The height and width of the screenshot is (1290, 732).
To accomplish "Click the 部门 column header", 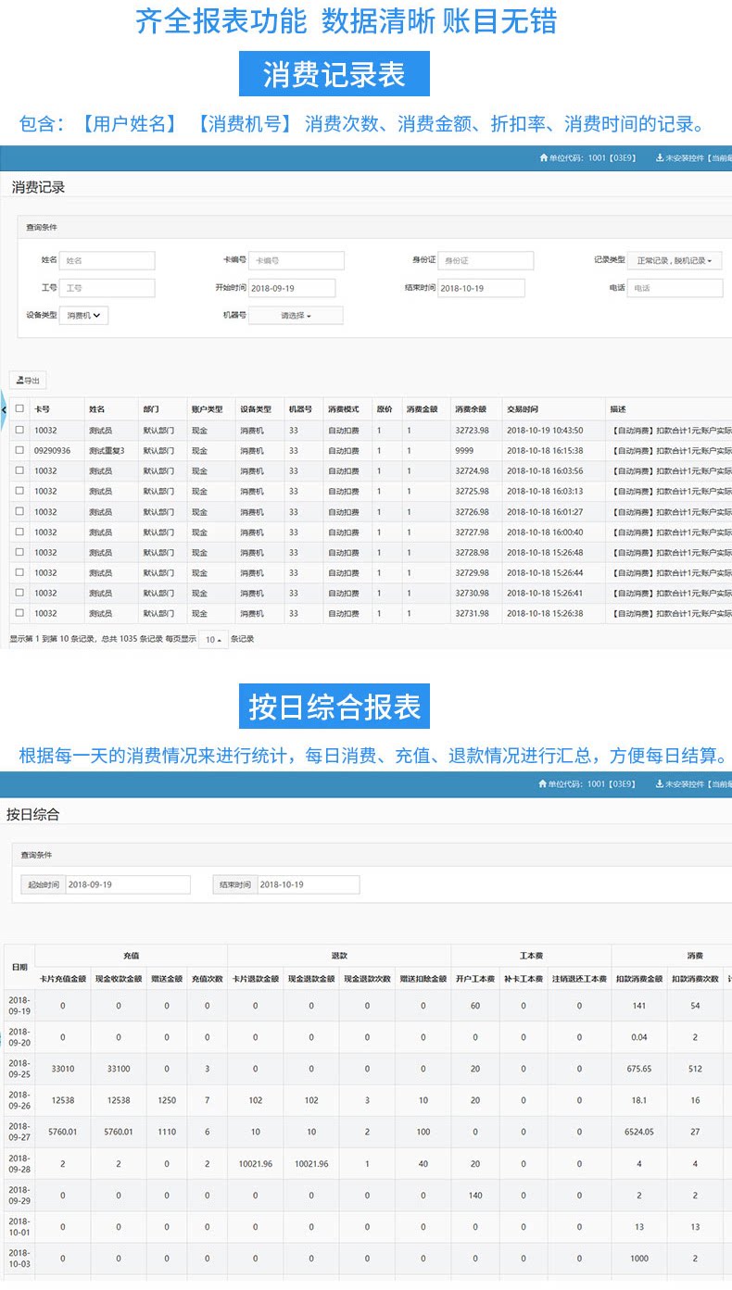I will click(x=150, y=408).
